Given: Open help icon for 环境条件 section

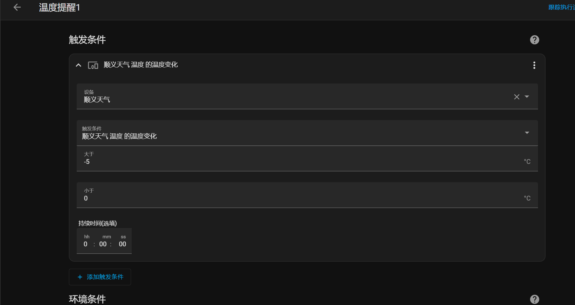Looking at the screenshot, I should pos(535,299).
